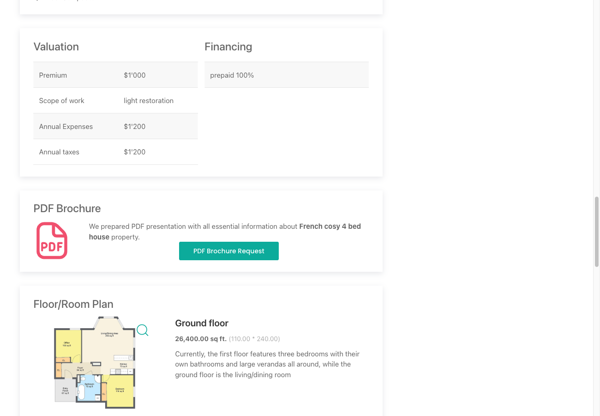Viewport: 600px width, 416px height.
Task: Select the Annual Expenses row
Action: (115, 126)
